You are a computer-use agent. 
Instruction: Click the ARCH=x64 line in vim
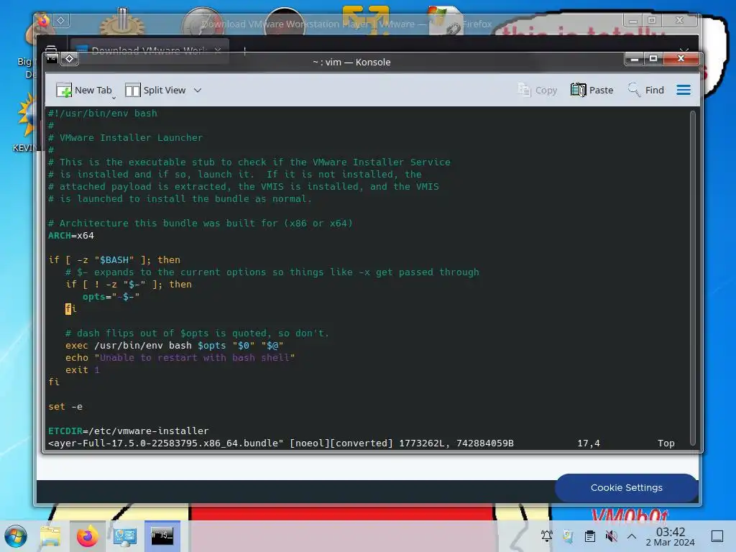pyautogui.click(x=71, y=236)
